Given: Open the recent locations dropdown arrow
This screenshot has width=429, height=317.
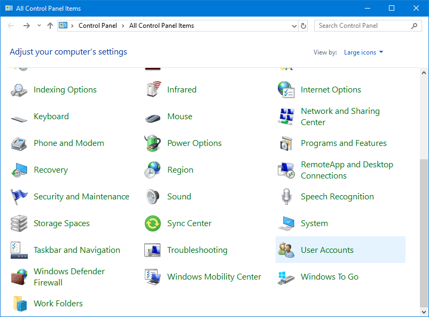Looking at the screenshot, I should [x=39, y=26].
